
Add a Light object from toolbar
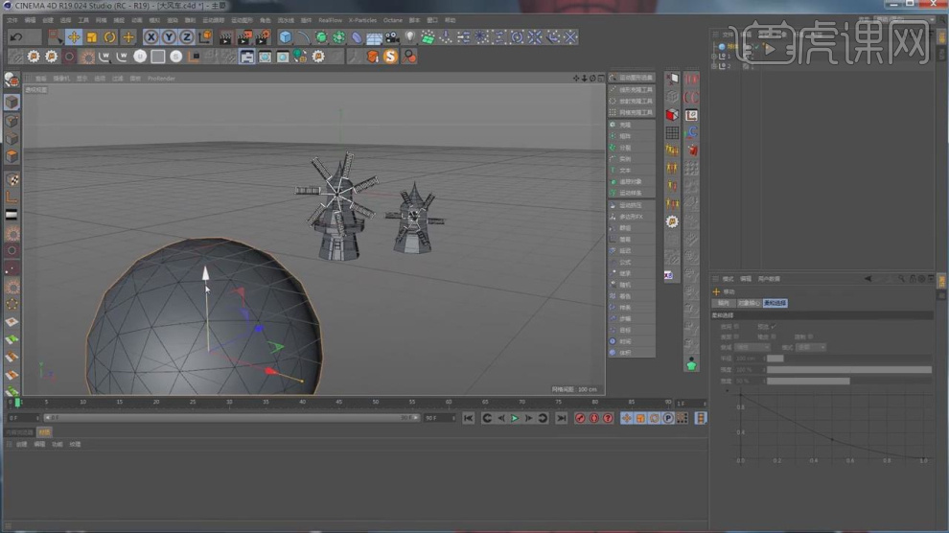pos(410,37)
